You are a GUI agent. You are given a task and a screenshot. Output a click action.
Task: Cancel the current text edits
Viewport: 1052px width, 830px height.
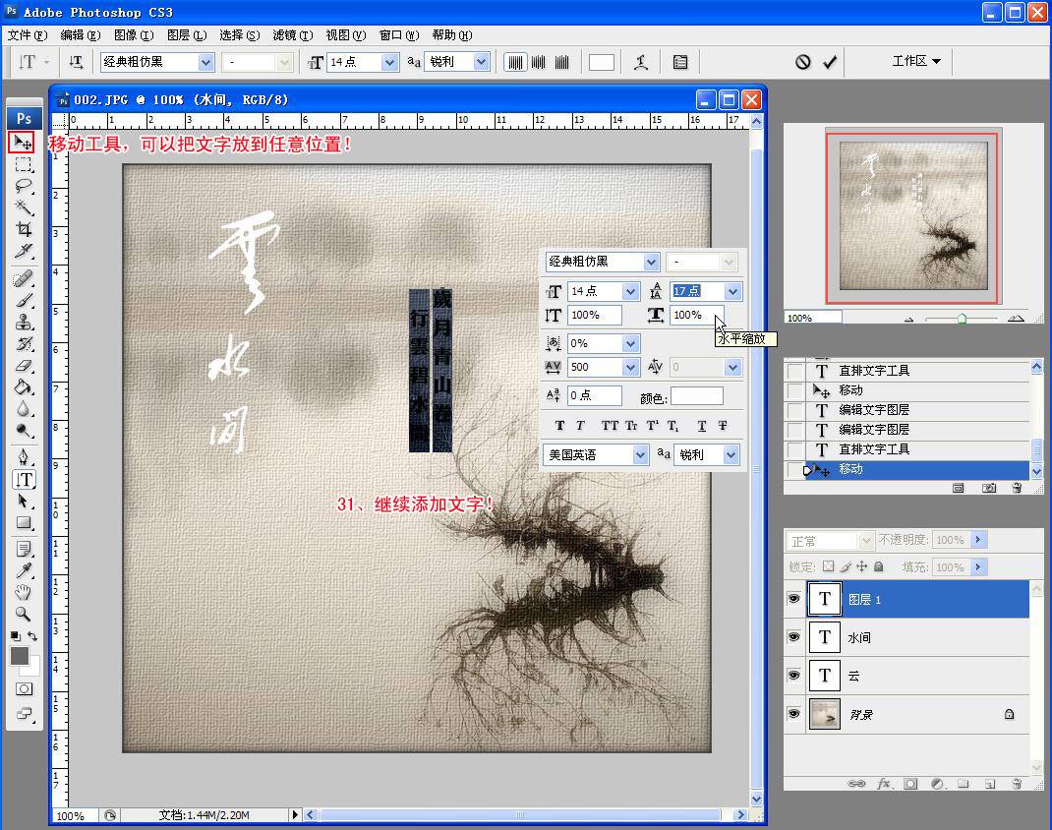803,62
